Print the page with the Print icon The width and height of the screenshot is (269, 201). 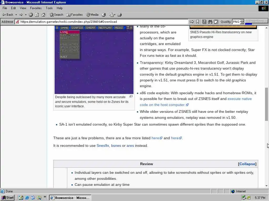pos(120,15)
